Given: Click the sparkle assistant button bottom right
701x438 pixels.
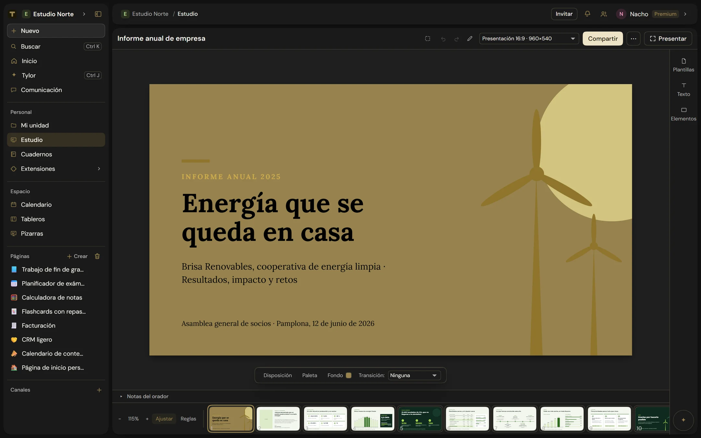Looking at the screenshot, I should pyautogui.click(x=683, y=420).
